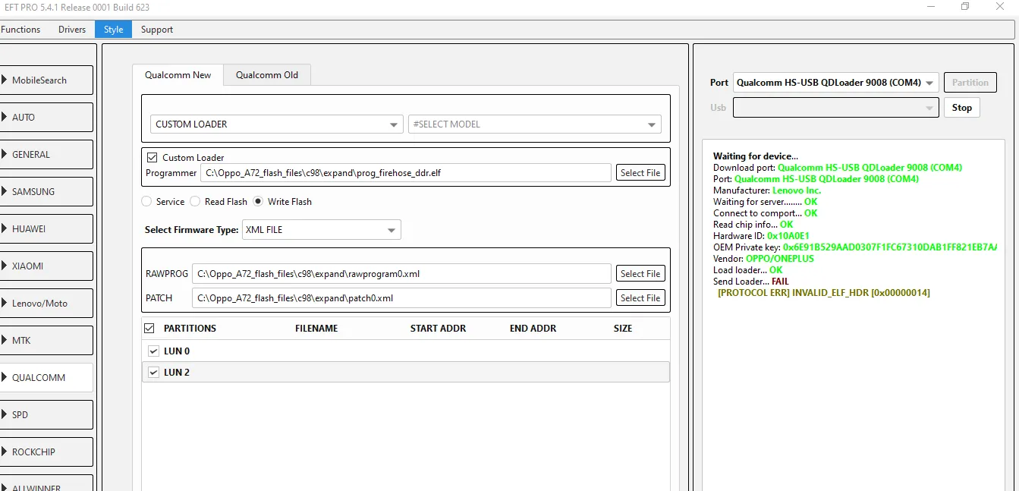
Task: Select the Read Flash radio option
Action: (195, 202)
